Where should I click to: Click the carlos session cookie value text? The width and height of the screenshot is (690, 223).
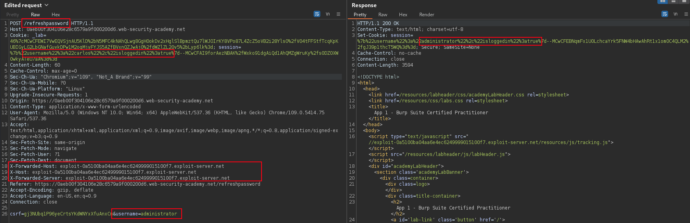(x=98, y=53)
